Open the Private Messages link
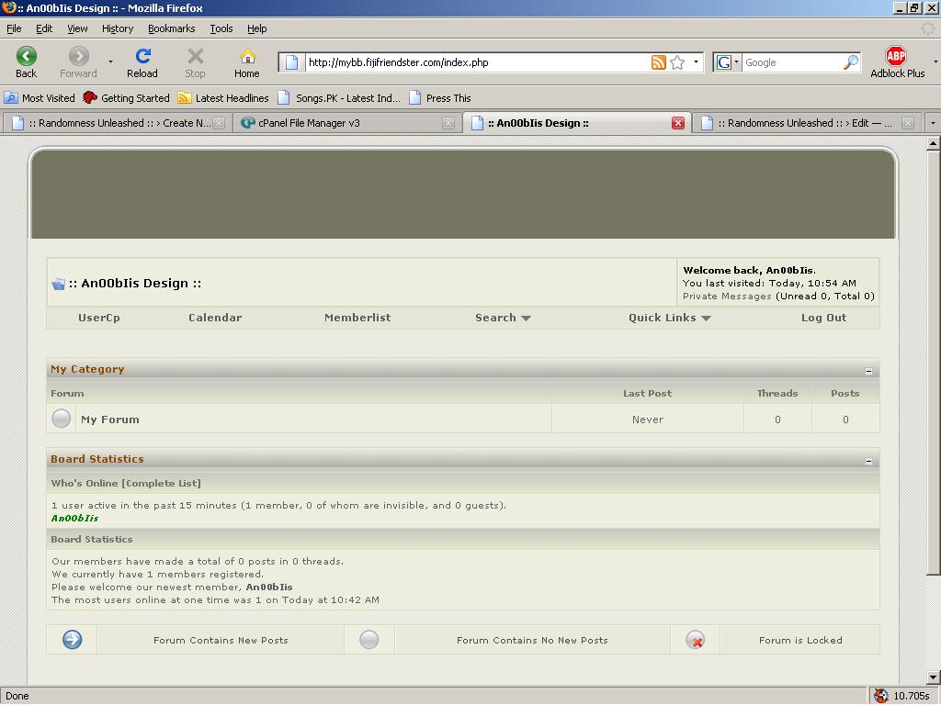This screenshot has height=705, width=941. (727, 297)
